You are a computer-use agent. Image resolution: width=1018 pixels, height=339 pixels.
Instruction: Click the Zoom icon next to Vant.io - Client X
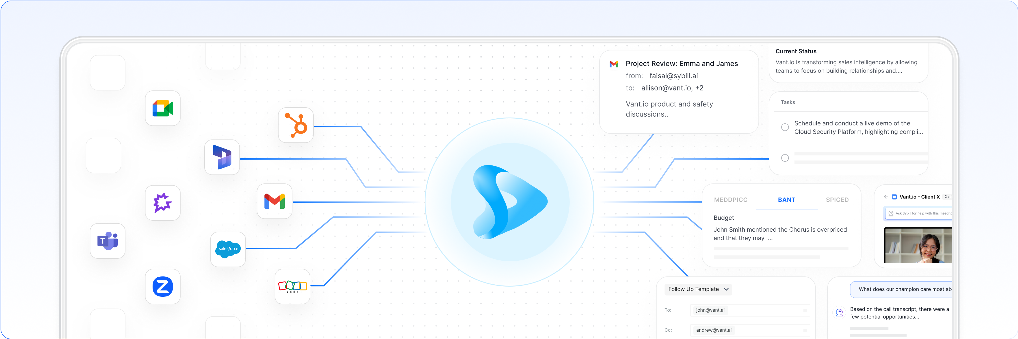tap(894, 197)
